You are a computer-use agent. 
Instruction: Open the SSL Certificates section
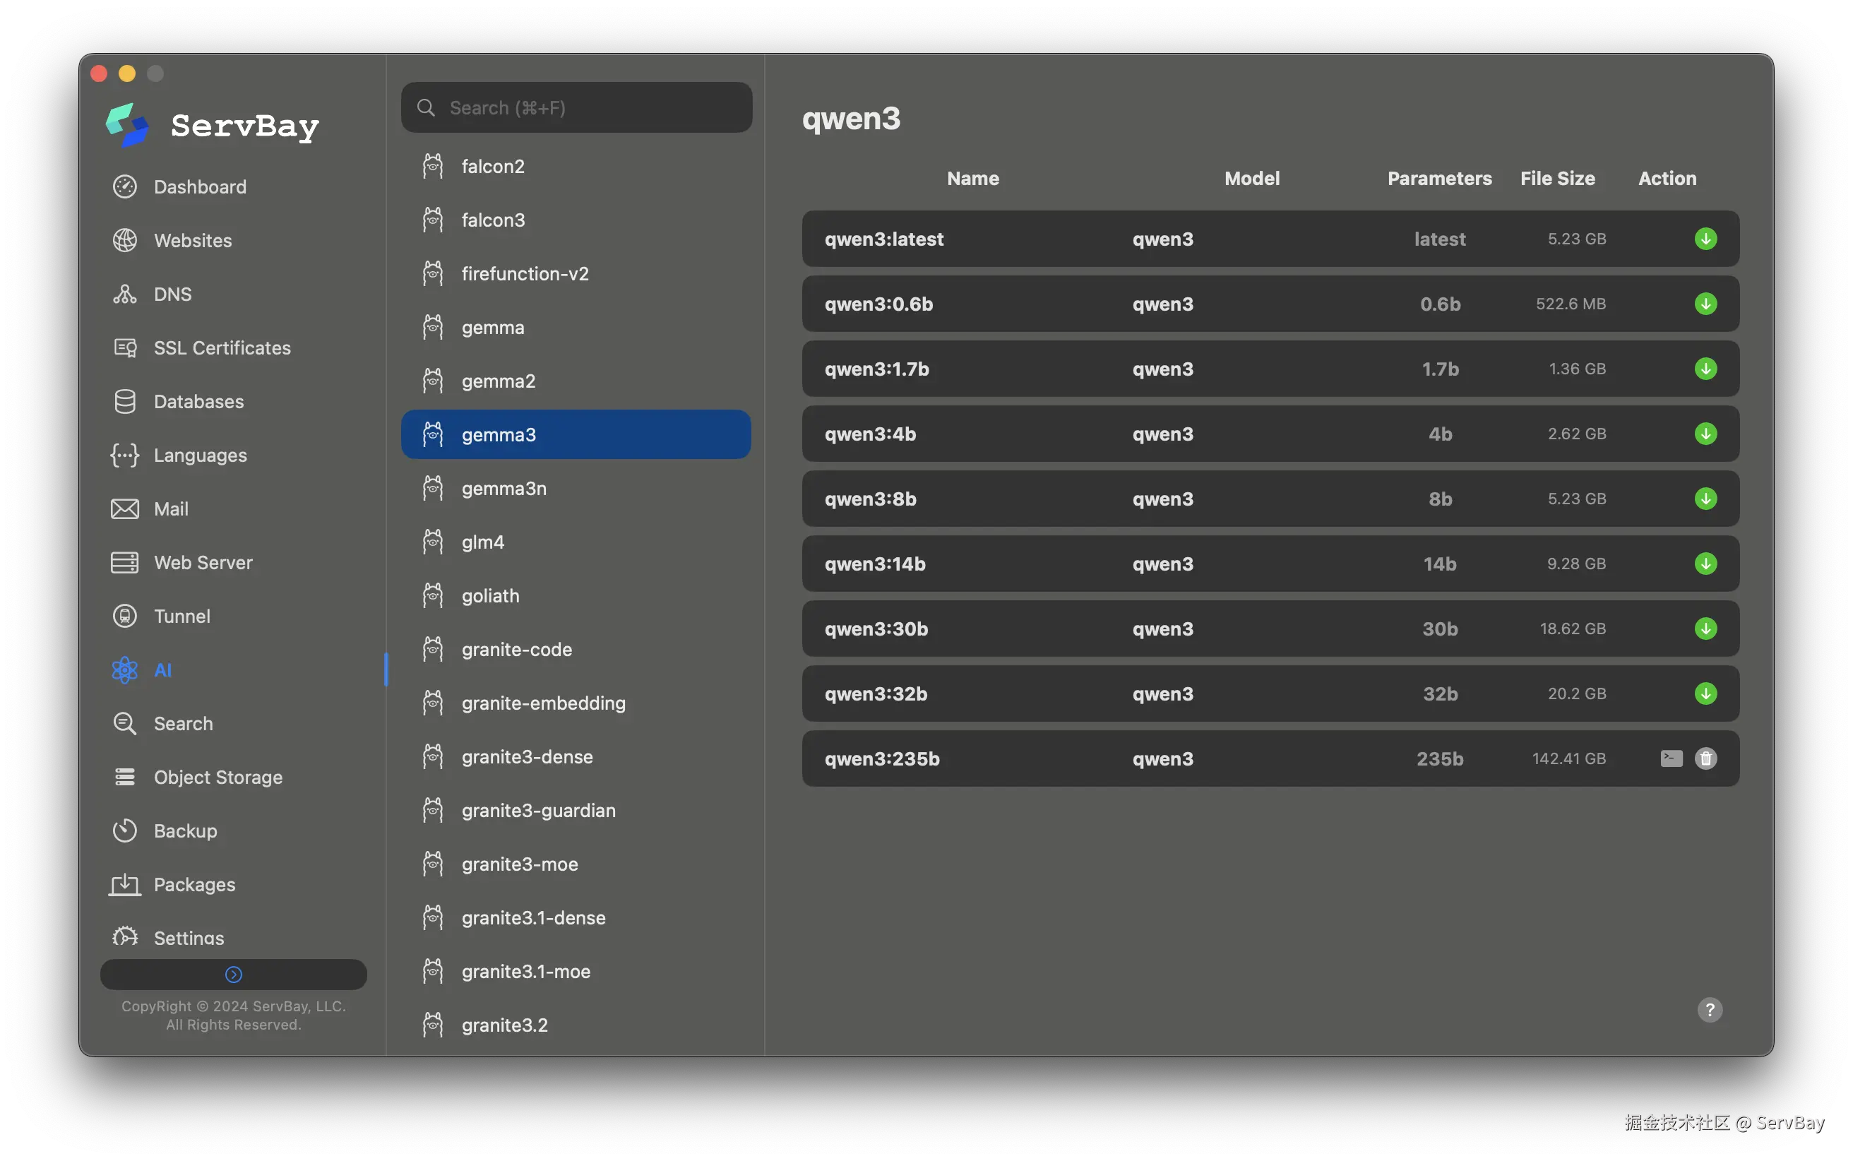(x=222, y=348)
